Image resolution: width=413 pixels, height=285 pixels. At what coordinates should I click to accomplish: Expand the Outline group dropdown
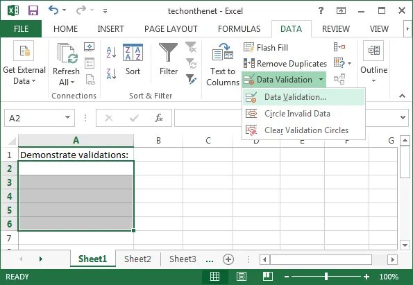373,62
